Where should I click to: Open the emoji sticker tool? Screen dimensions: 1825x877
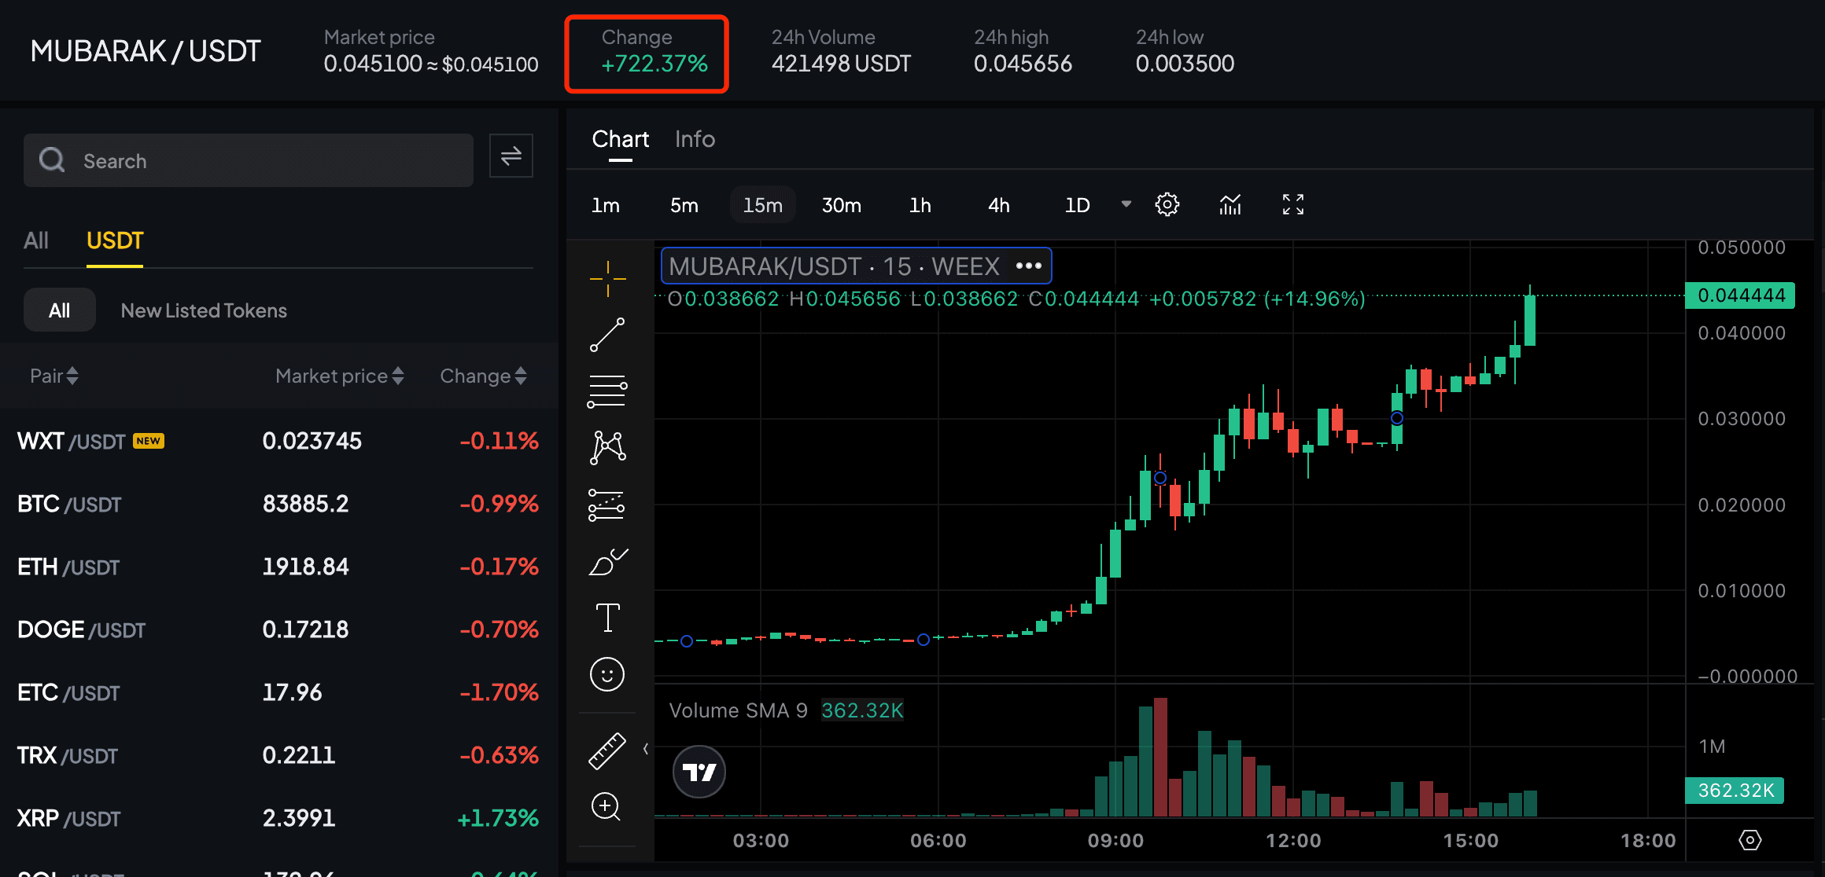point(606,674)
